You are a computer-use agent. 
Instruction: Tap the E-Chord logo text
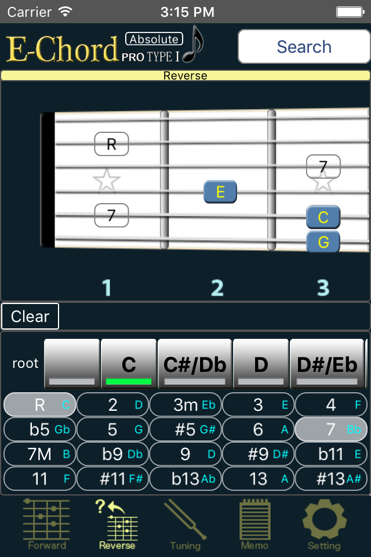click(62, 49)
